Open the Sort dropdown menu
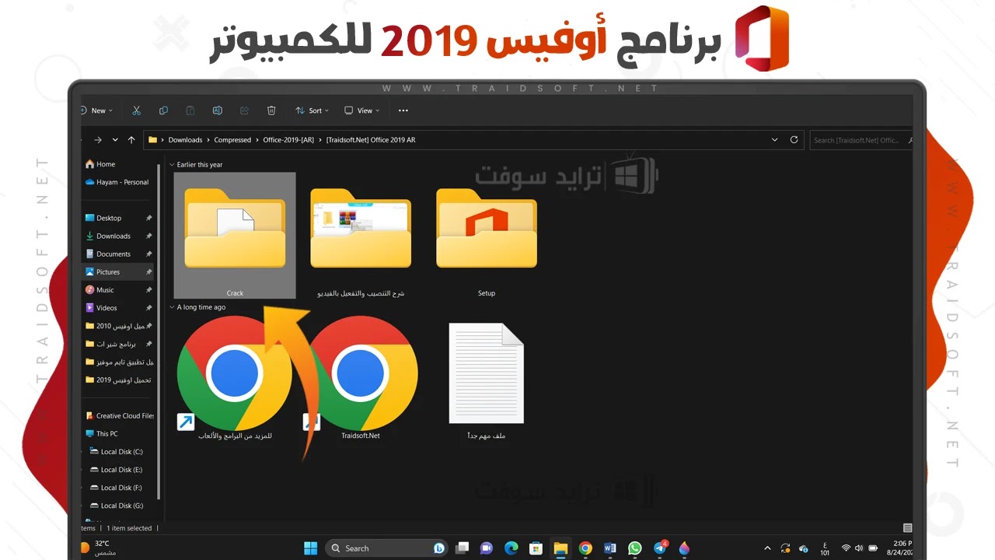Viewport: 995px width, 560px height. (x=312, y=110)
